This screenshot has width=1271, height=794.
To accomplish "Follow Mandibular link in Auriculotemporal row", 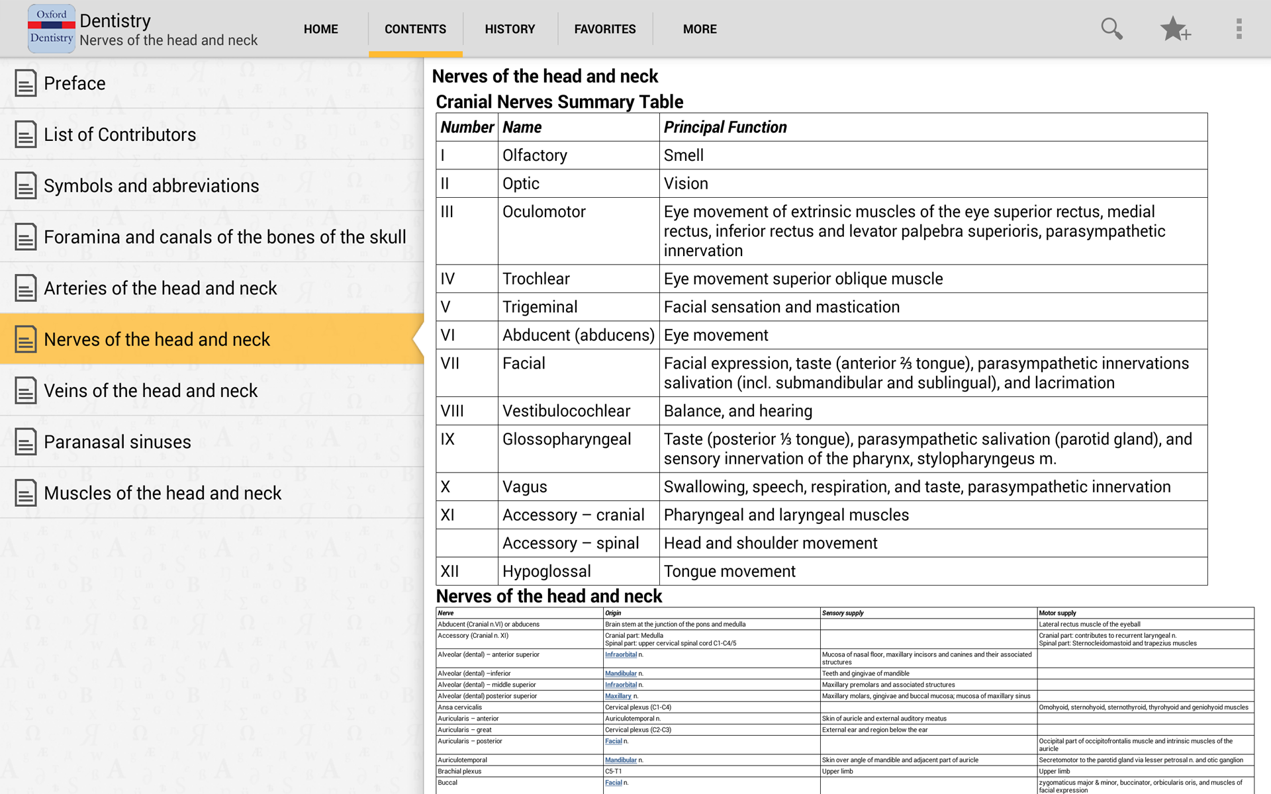I will (621, 760).
